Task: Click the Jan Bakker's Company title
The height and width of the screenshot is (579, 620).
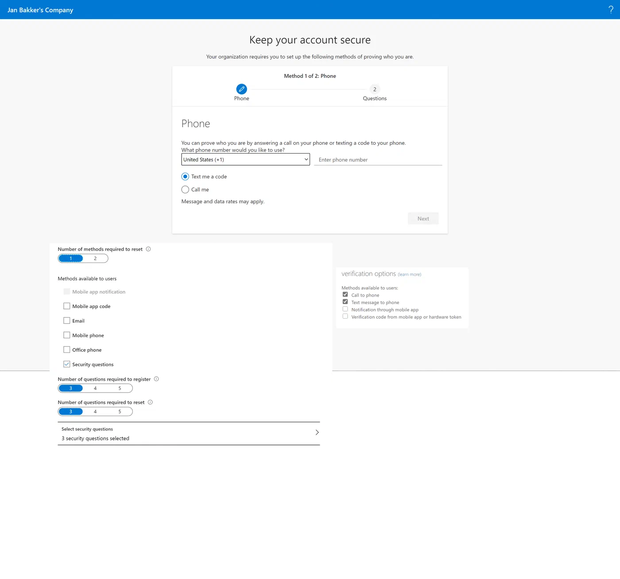Action: pos(40,10)
